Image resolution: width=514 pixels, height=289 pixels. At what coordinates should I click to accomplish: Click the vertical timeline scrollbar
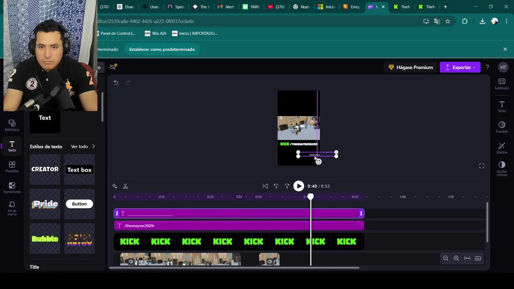[487, 222]
